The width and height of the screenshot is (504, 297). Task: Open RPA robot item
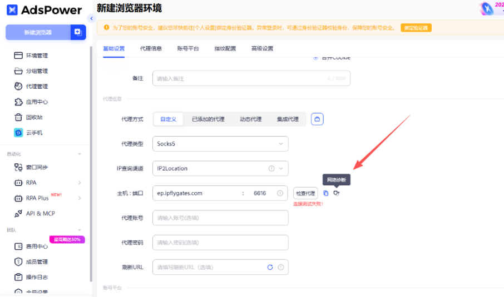[x=26, y=183]
